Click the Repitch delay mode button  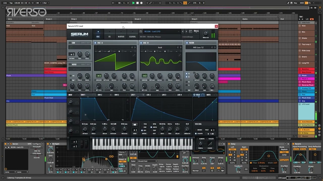(x=284, y=149)
